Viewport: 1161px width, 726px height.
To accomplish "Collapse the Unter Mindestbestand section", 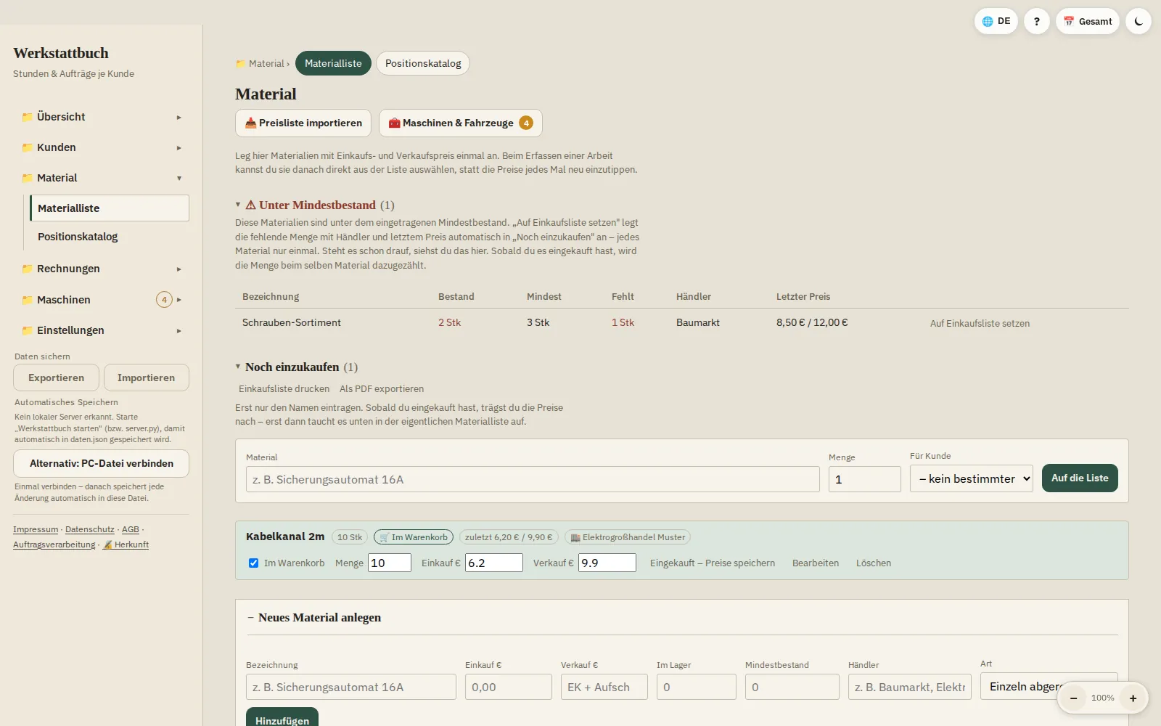I will point(315,205).
